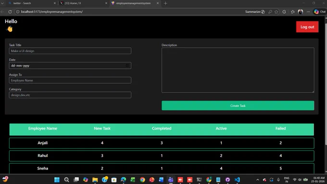Open the 01:40 AM clock and calendar
327x184 pixels.
(318, 180)
